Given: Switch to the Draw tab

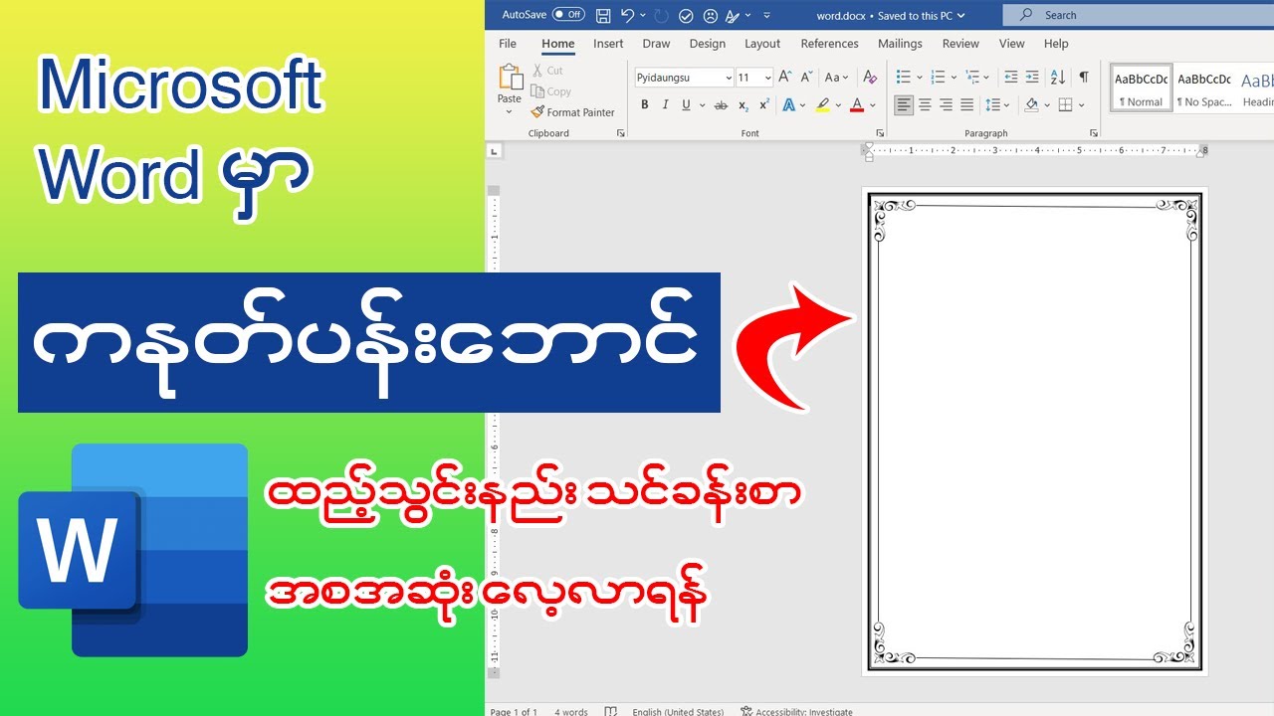Looking at the screenshot, I should coord(656,44).
